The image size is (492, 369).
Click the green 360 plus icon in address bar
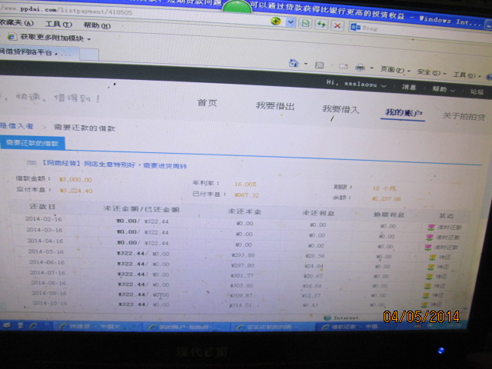pos(275,21)
